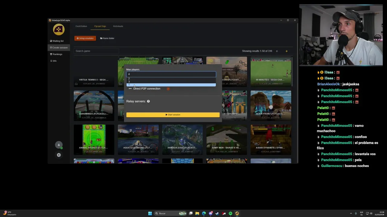Toggle the Direct P2P connection radio indicator
The image size is (387, 217).
point(168,89)
